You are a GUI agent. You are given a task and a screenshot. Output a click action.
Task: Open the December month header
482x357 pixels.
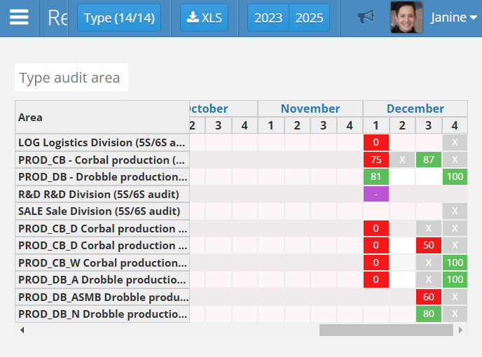point(415,108)
